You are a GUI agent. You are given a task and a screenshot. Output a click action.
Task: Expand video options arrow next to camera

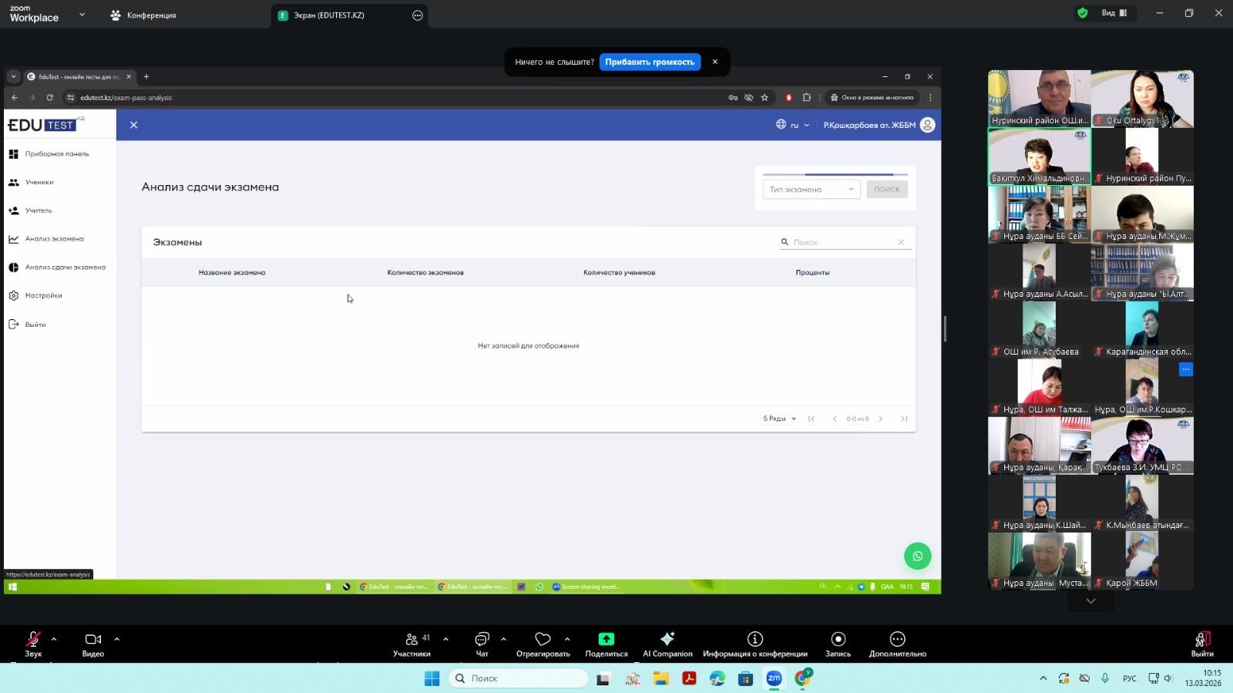117,639
